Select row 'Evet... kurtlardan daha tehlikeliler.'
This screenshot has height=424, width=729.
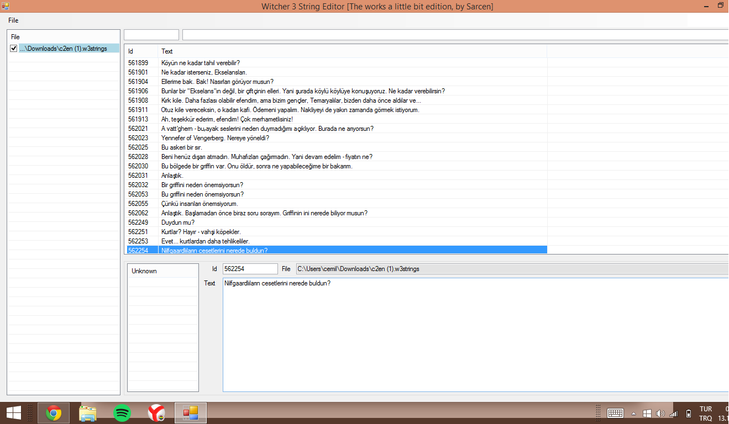[x=336, y=241]
